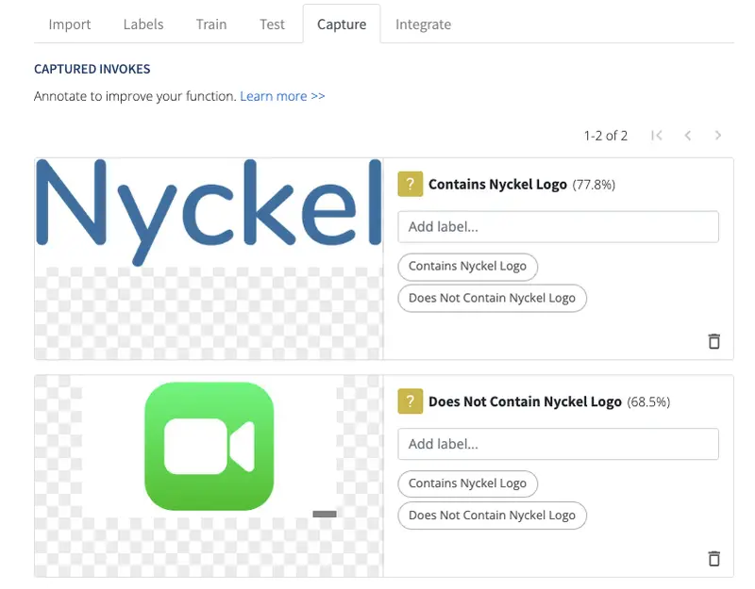Click the 1-2 of 2 pagination count
The image size is (755, 589).
[606, 136]
